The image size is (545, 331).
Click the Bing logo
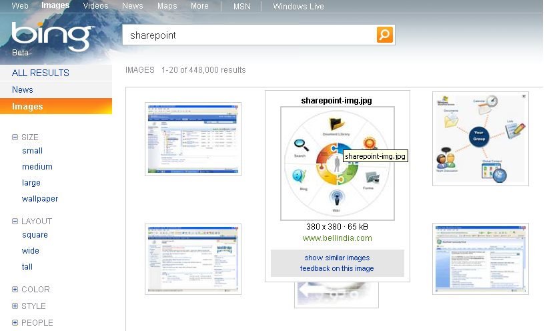[52, 37]
